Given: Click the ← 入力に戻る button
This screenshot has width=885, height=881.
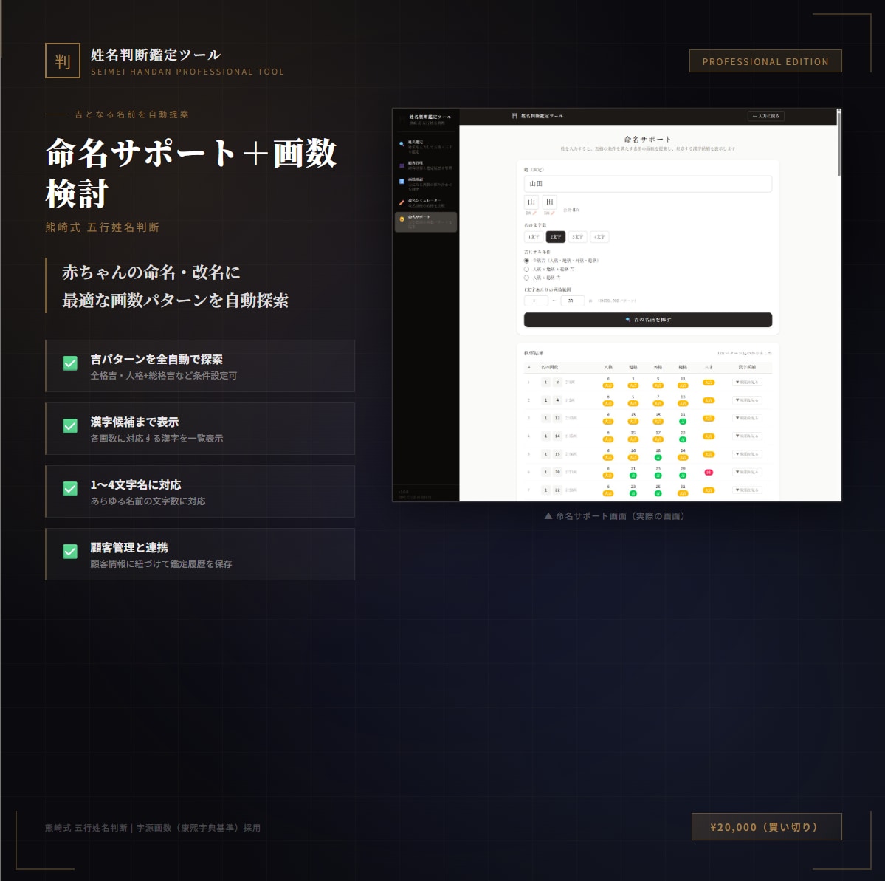Looking at the screenshot, I should coord(766,116).
